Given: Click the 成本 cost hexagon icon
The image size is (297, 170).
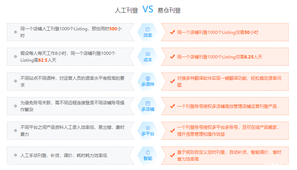Looking at the screenshot, I should coord(147,54).
